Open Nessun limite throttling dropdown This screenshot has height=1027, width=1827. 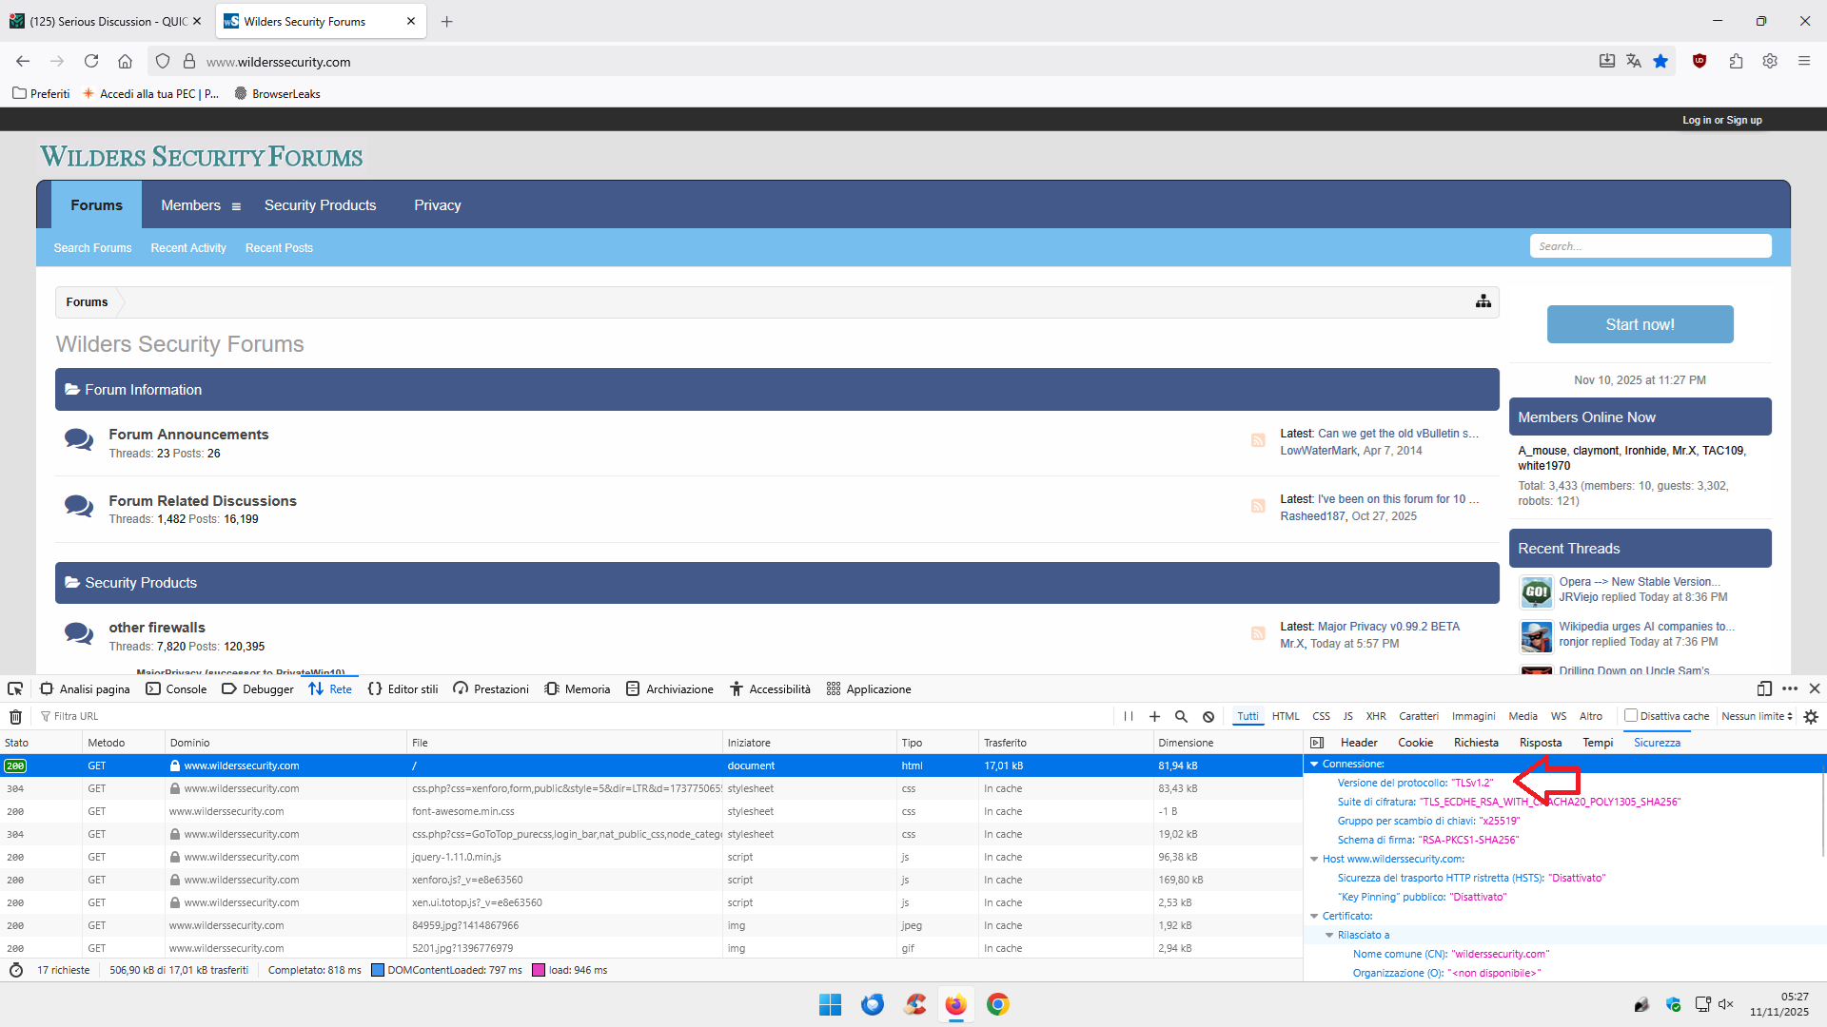coord(1757,717)
